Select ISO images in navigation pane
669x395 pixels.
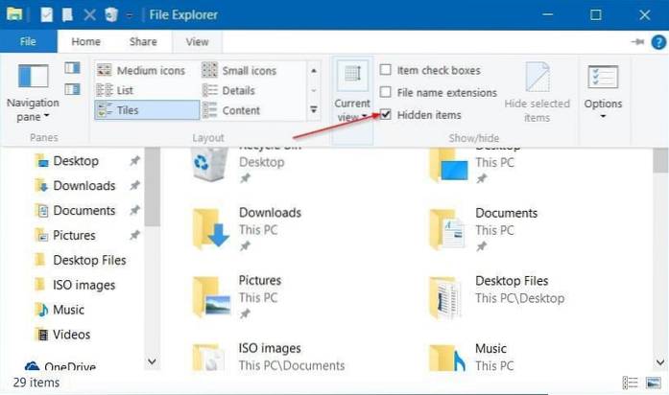pos(84,285)
